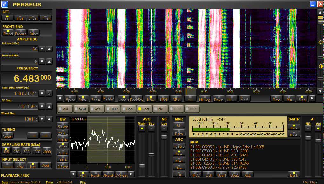Select the 250 kS/s sampling rate
Screen dimensions: 324x184
coord(16,150)
